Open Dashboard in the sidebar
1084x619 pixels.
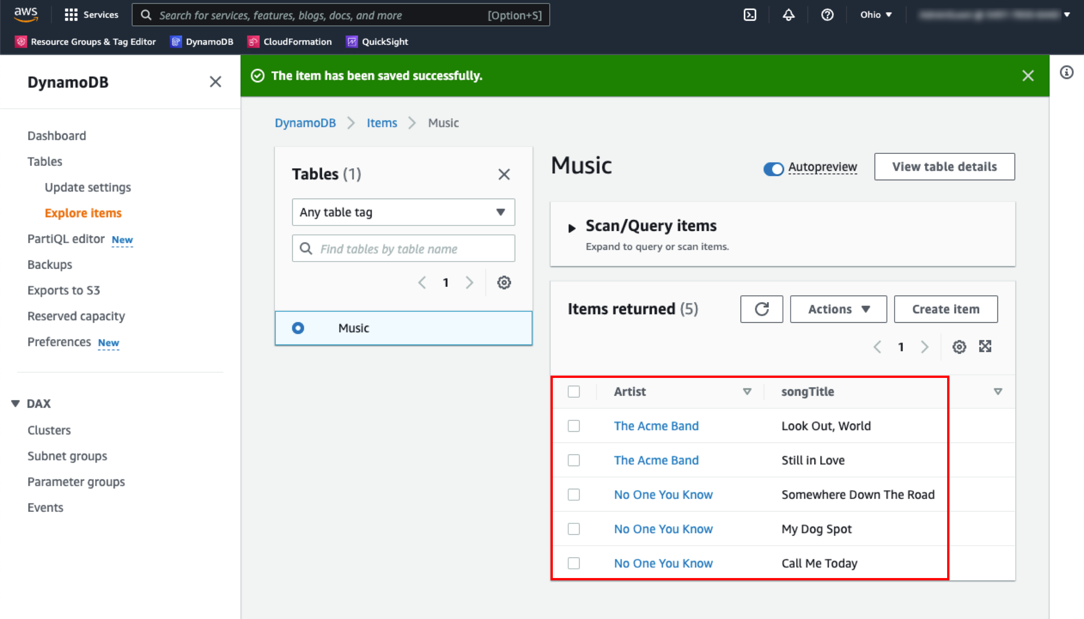(x=56, y=136)
